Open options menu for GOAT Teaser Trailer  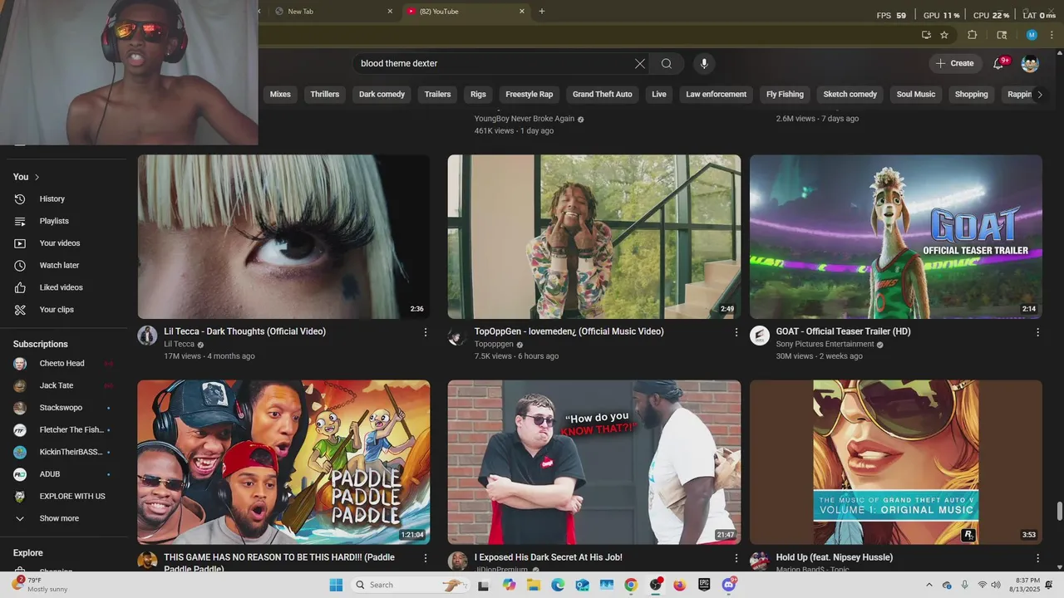point(1037,332)
